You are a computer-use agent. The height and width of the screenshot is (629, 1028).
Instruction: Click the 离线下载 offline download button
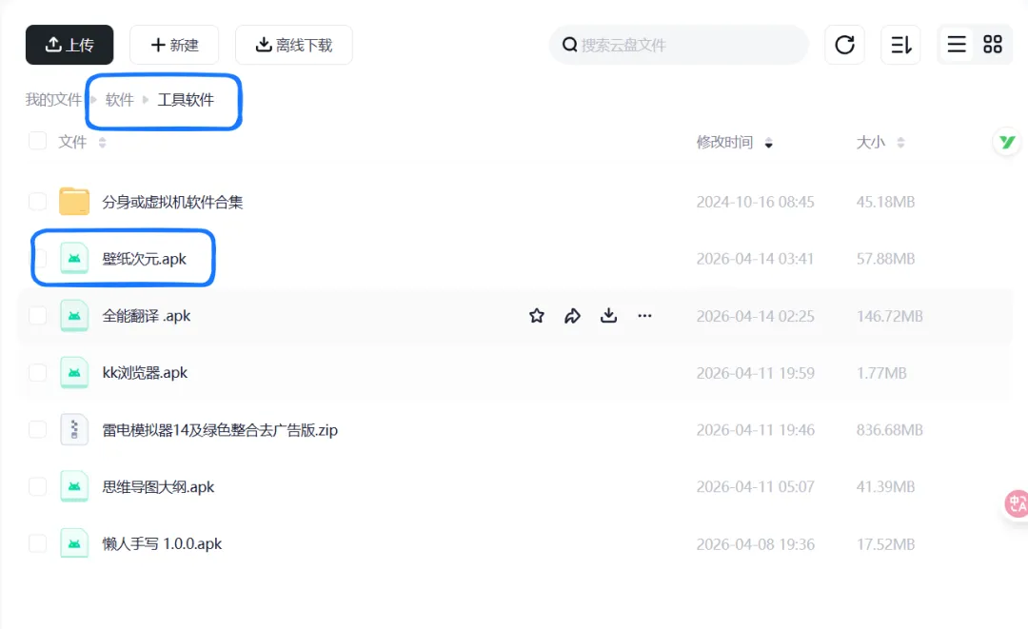coord(294,45)
